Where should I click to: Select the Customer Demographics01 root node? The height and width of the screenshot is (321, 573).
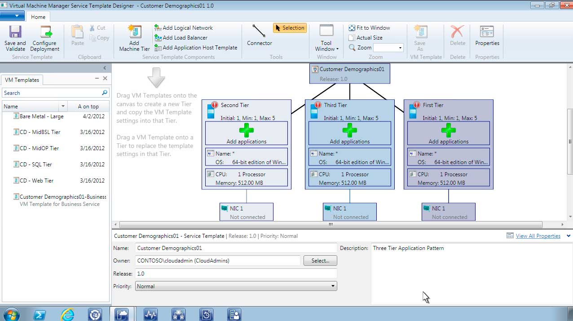click(349, 74)
